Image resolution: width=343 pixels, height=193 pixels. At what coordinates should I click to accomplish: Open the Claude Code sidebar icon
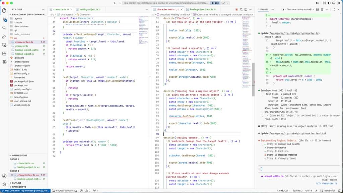[4, 62]
